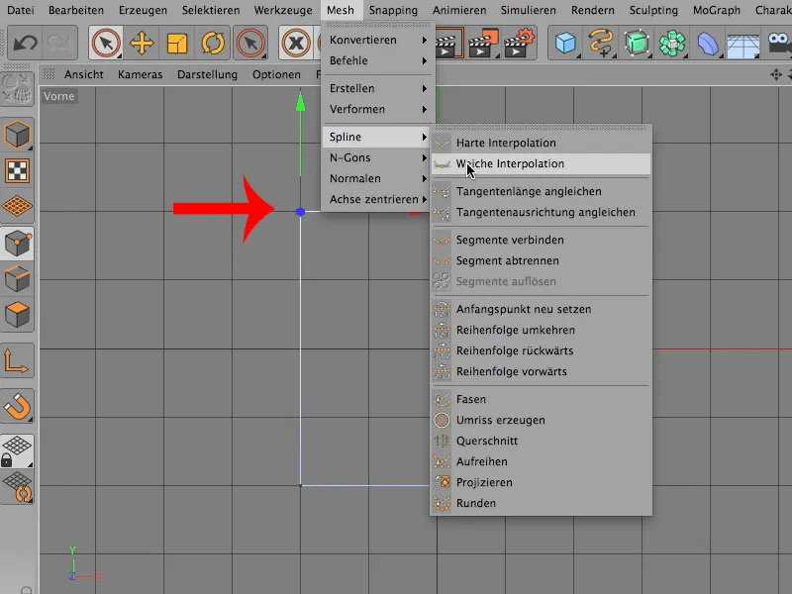
Task: Click the planar workplane rotate icon
Action: tap(18, 487)
